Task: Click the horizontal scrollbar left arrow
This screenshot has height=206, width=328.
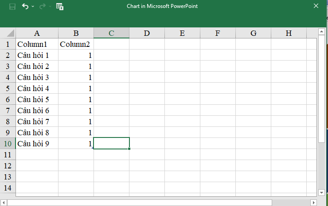Action: (x=4, y=202)
